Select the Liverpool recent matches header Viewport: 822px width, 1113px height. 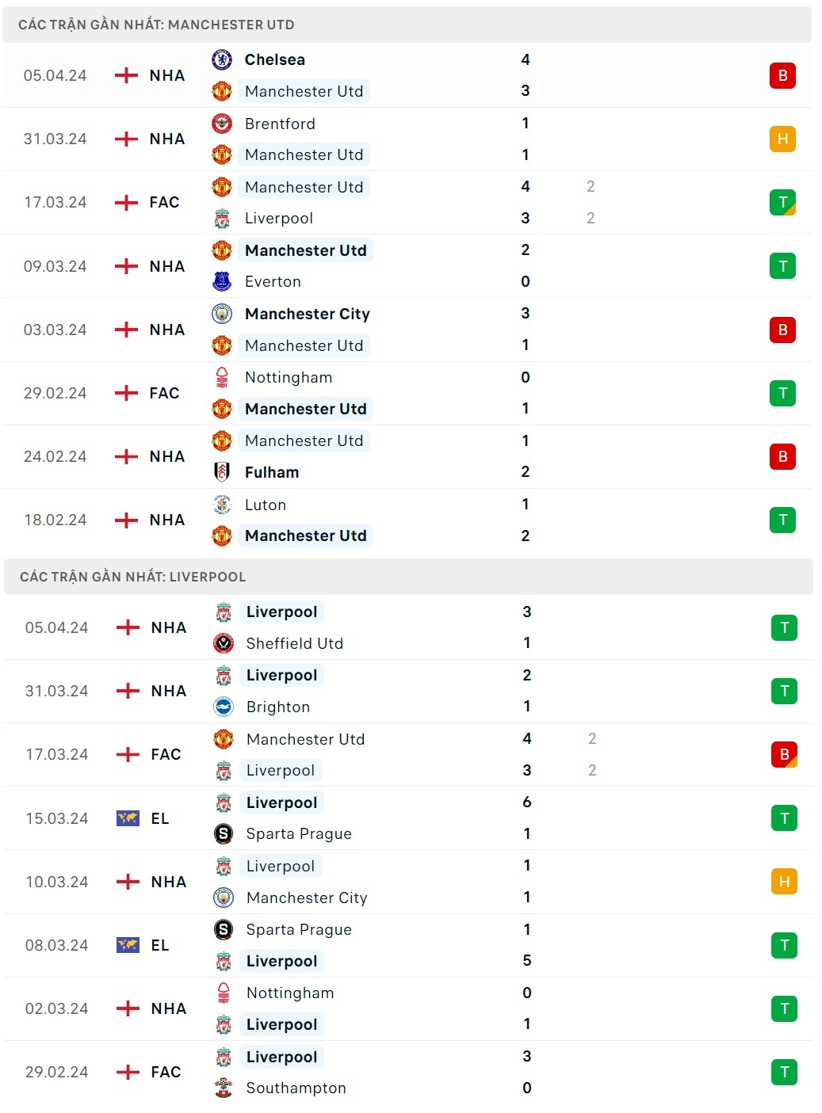132,577
